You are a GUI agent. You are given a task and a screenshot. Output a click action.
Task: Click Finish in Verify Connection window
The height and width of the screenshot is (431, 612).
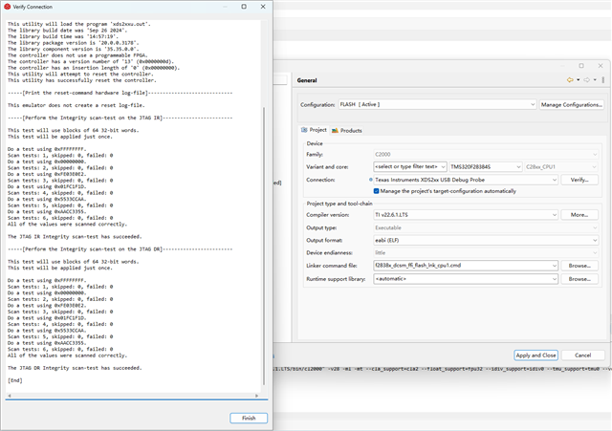coord(249,419)
